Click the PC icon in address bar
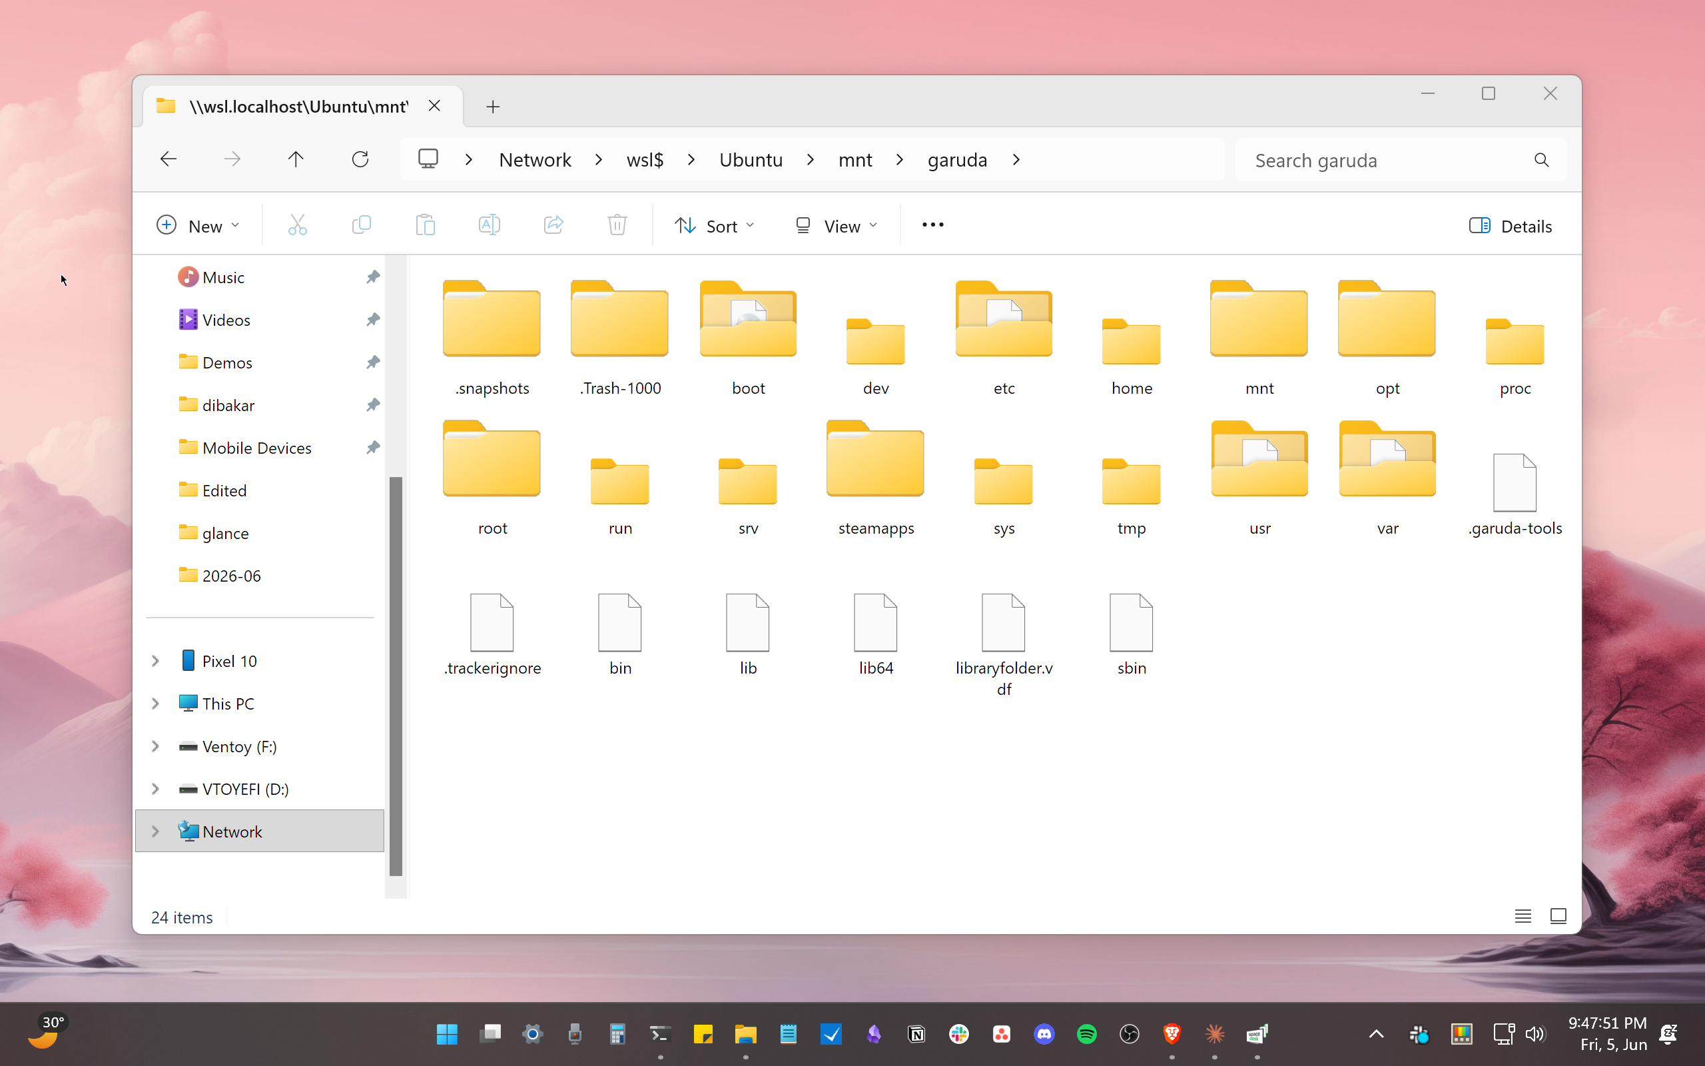This screenshot has width=1705, height=1066. [x=428, y=159]
